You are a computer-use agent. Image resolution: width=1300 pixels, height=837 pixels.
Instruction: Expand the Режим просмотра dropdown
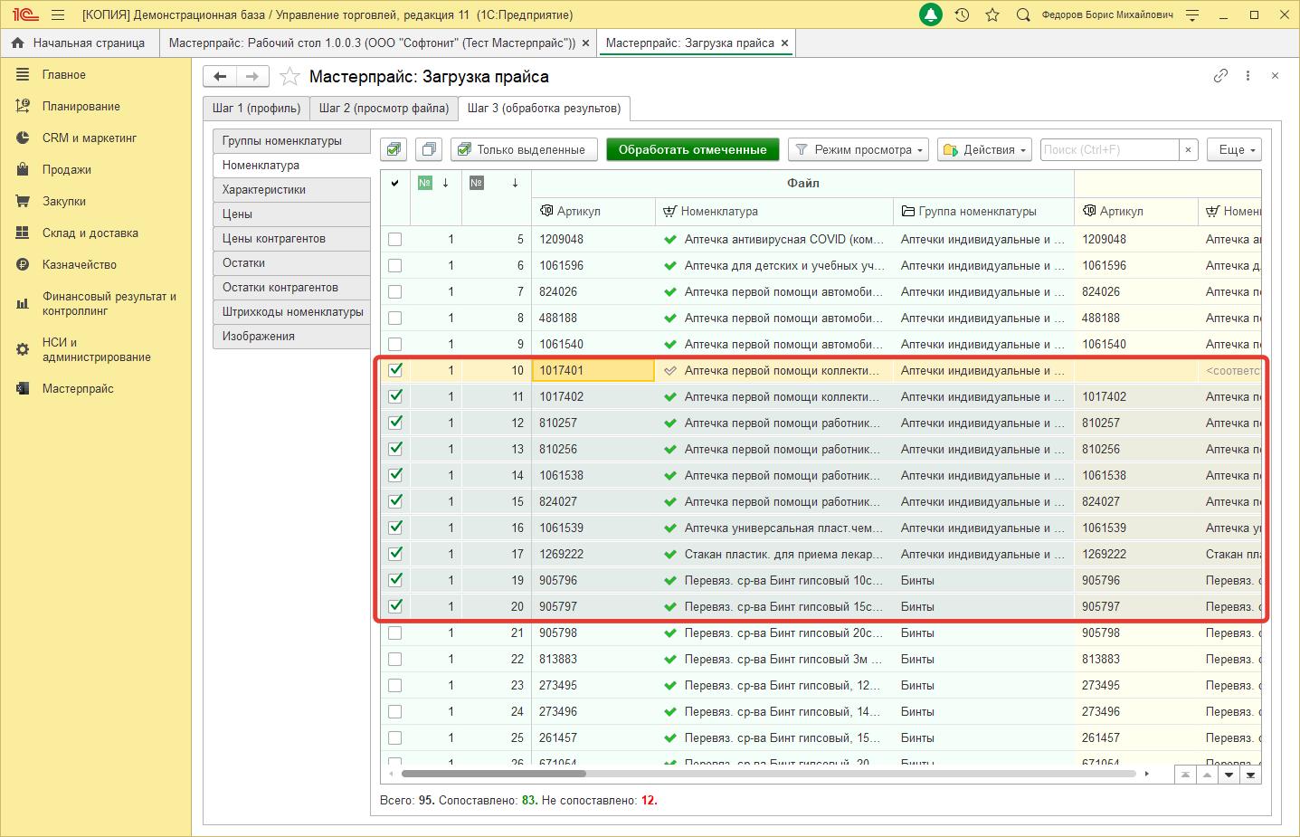click(x=858, y=150)
